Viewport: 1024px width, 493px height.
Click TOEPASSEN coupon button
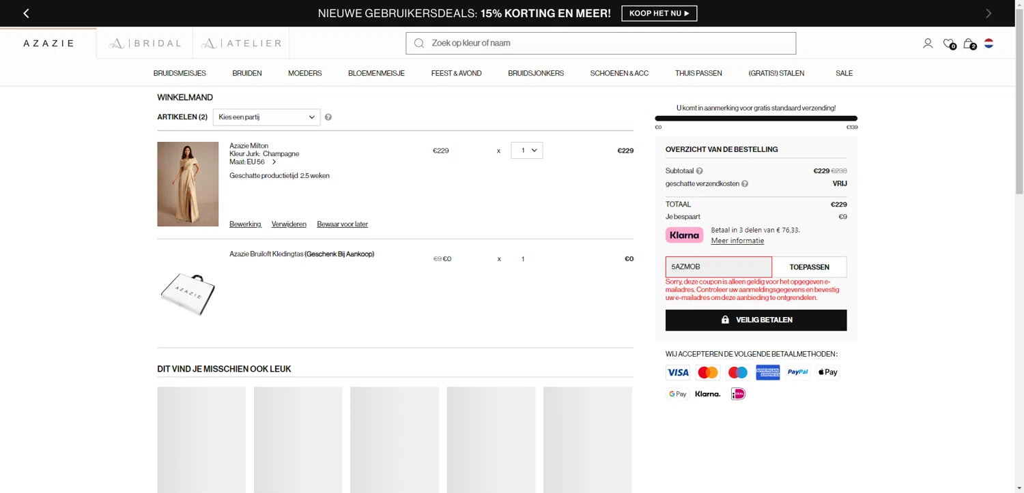tap(809, 267)
